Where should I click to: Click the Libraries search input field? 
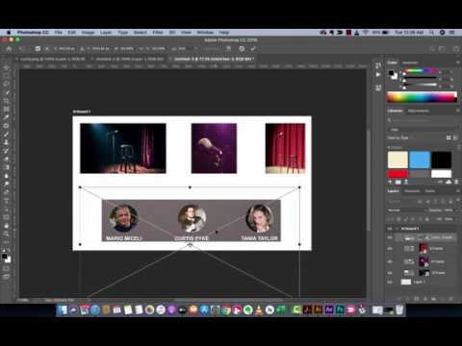pyautogui.click(x=423, y=120)
